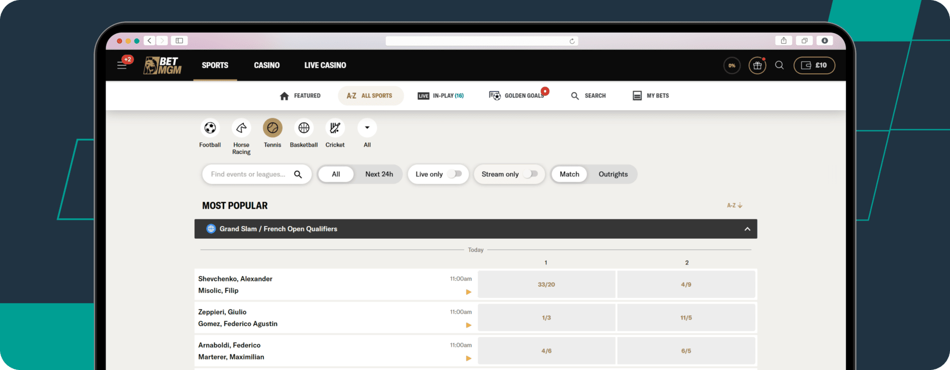Select the Horse Racing sport icon
Screen dimensions: 950x370
click(x=241, y=128)
